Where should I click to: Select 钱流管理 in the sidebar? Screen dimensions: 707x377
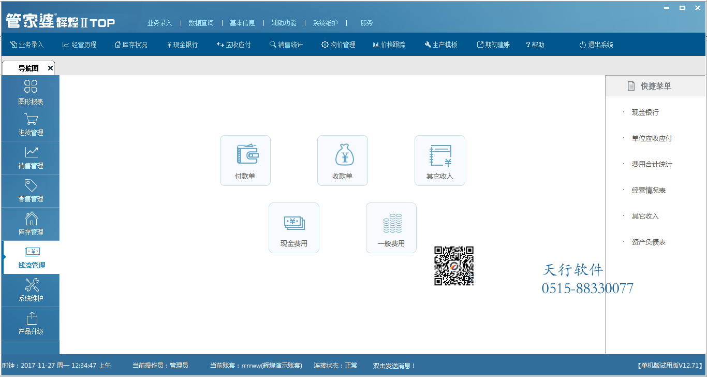click(x=31, y=257)
